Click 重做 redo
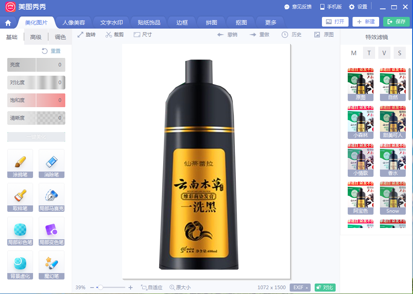 pos(259,35)
